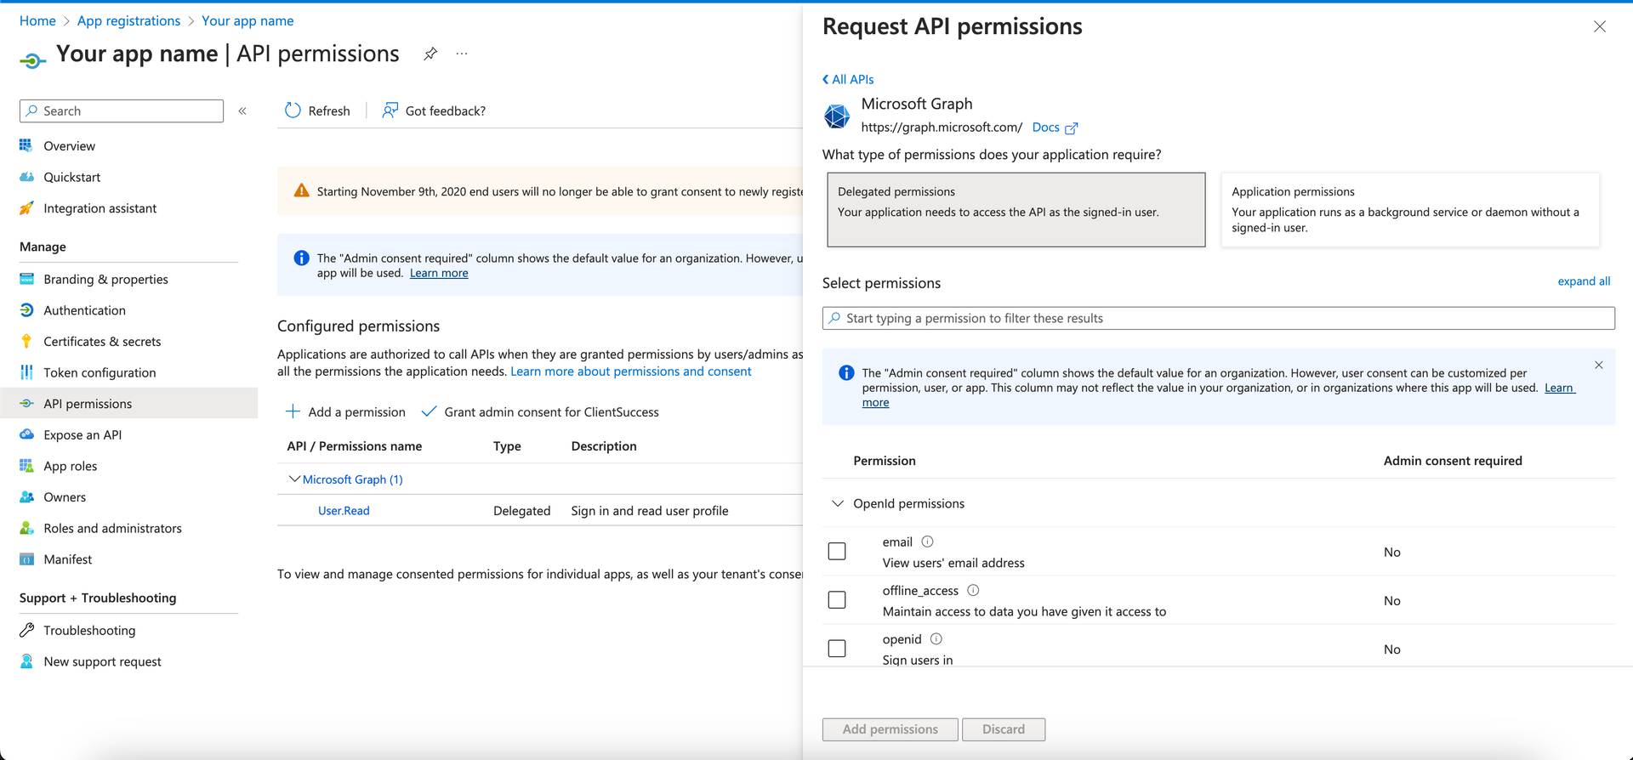Click the Discard button
The height and width of the screenshot is (760, 1633).
[x=1004, y=729]
